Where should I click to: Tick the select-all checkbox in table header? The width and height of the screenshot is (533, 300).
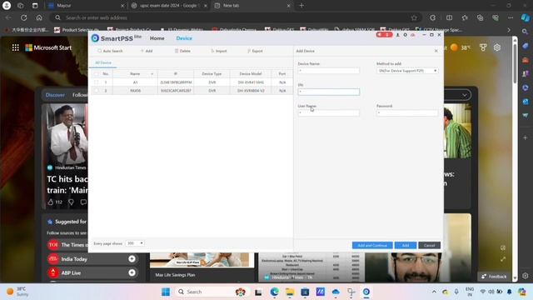click(x=97, y=74)
